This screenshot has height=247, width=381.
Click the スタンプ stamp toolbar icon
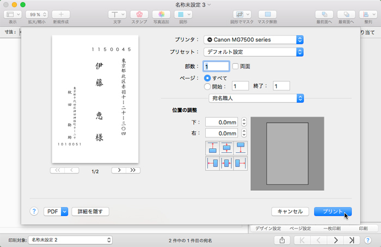[139, 14]
